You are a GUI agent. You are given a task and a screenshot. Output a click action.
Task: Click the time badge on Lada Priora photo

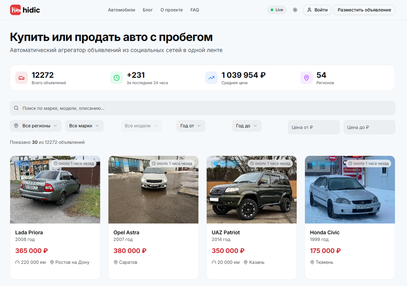(x=74, y=164)
